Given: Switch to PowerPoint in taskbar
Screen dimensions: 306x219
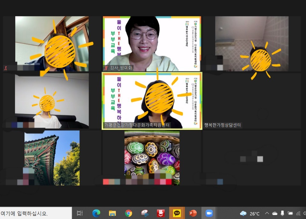Looking at the screenshot, I should point(193,213).
